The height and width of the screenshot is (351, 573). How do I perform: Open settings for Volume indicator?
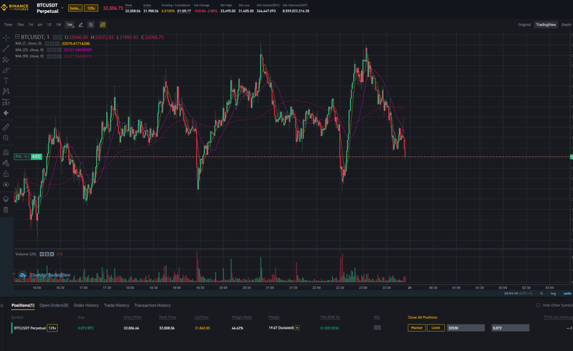(47, 254)
